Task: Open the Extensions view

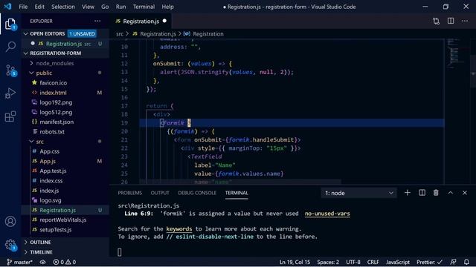Action: [x=10, y=116]
